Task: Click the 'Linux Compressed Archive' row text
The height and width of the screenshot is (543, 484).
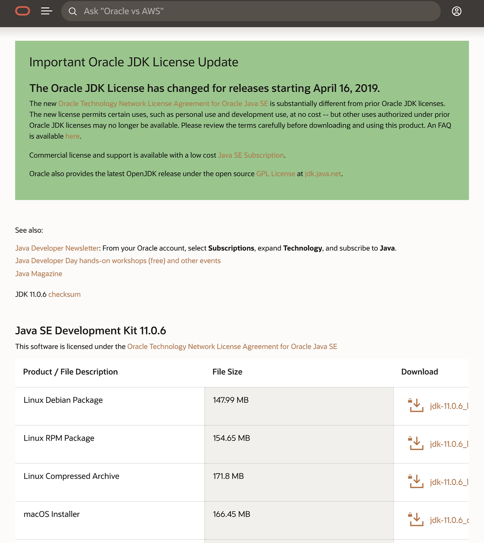Action: click(71, 476)
